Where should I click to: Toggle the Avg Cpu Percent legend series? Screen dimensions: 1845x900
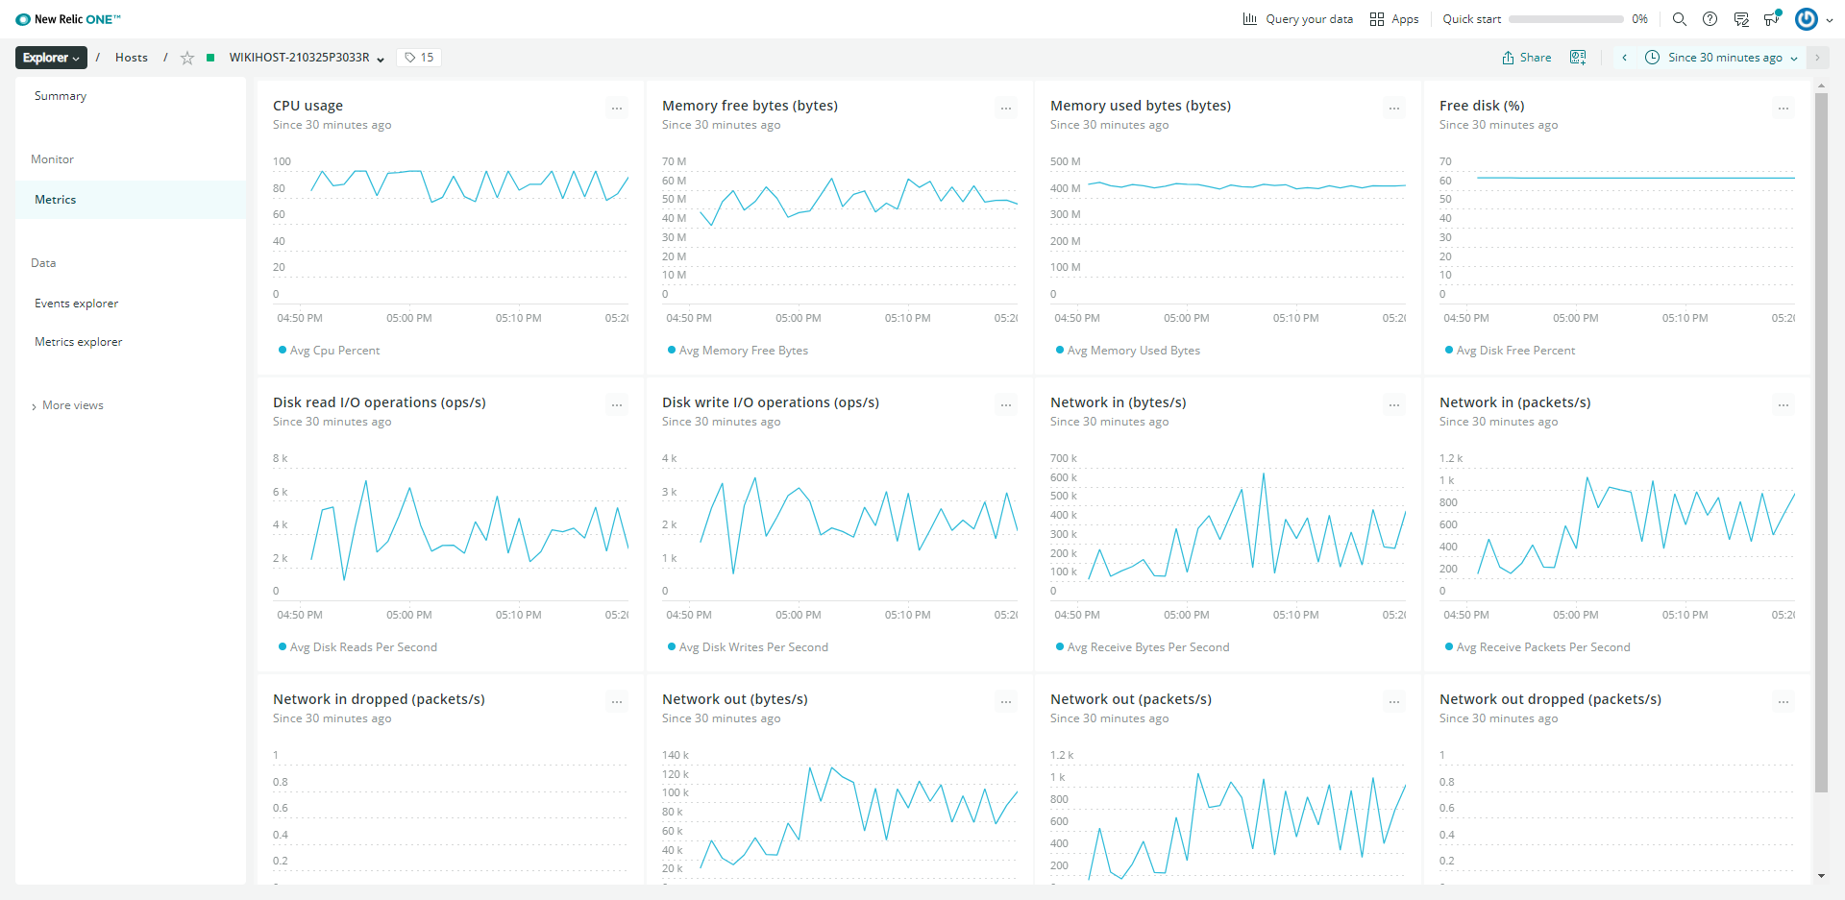[330, 351]
